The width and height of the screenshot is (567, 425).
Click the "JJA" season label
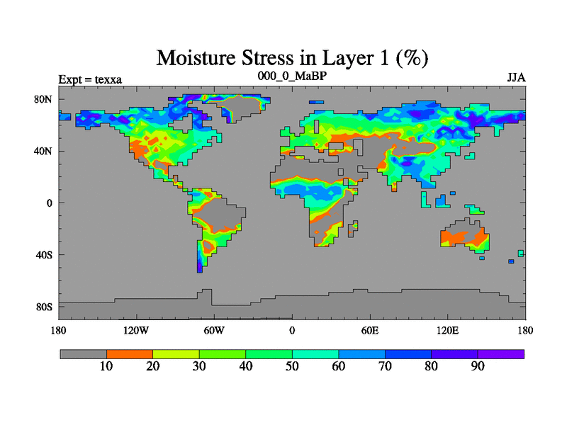coord(516,78)
